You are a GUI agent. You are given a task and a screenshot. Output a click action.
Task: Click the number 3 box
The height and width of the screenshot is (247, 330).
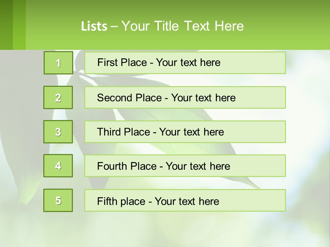(58, 132)
